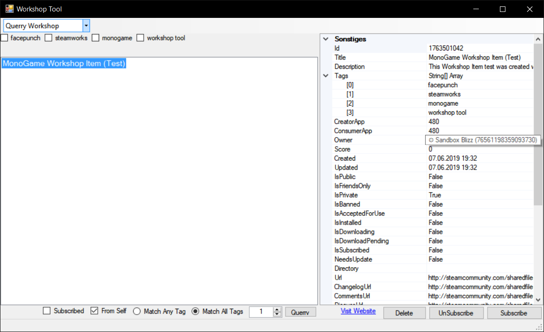
Task: Select the CreatorApp property row
Action: coord(432,122)
